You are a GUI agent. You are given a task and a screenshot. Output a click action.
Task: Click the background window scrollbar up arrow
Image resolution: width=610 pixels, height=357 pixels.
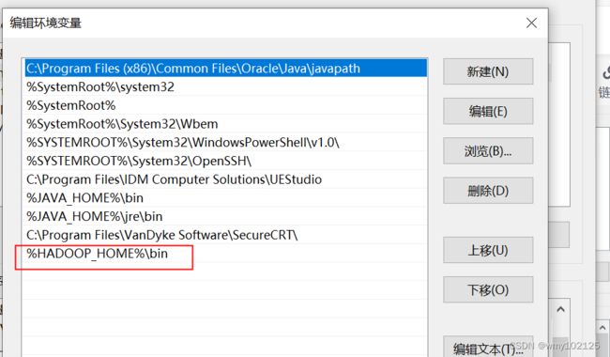coord(560,309)
